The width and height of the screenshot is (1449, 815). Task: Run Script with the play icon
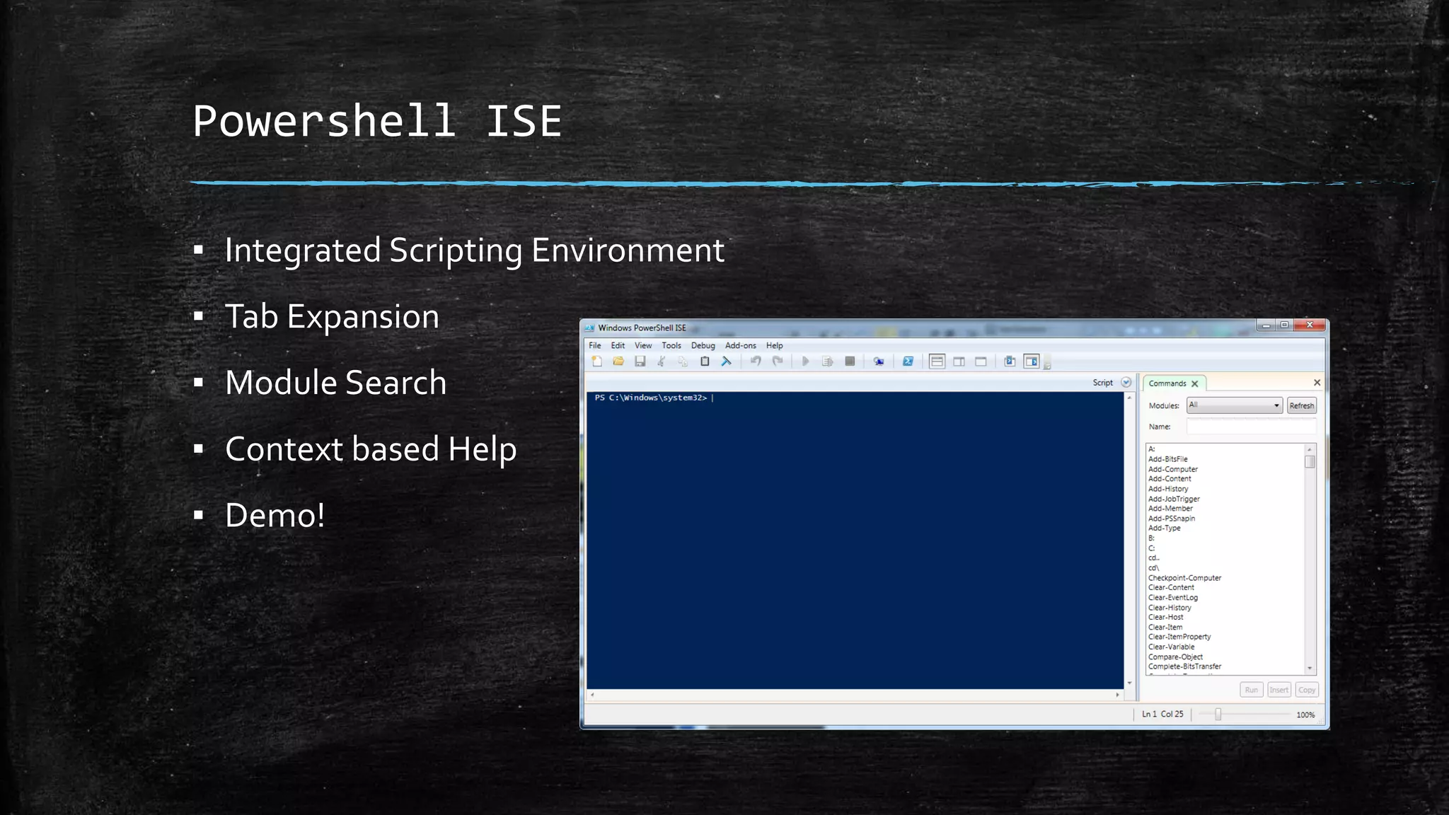(805, 362)
